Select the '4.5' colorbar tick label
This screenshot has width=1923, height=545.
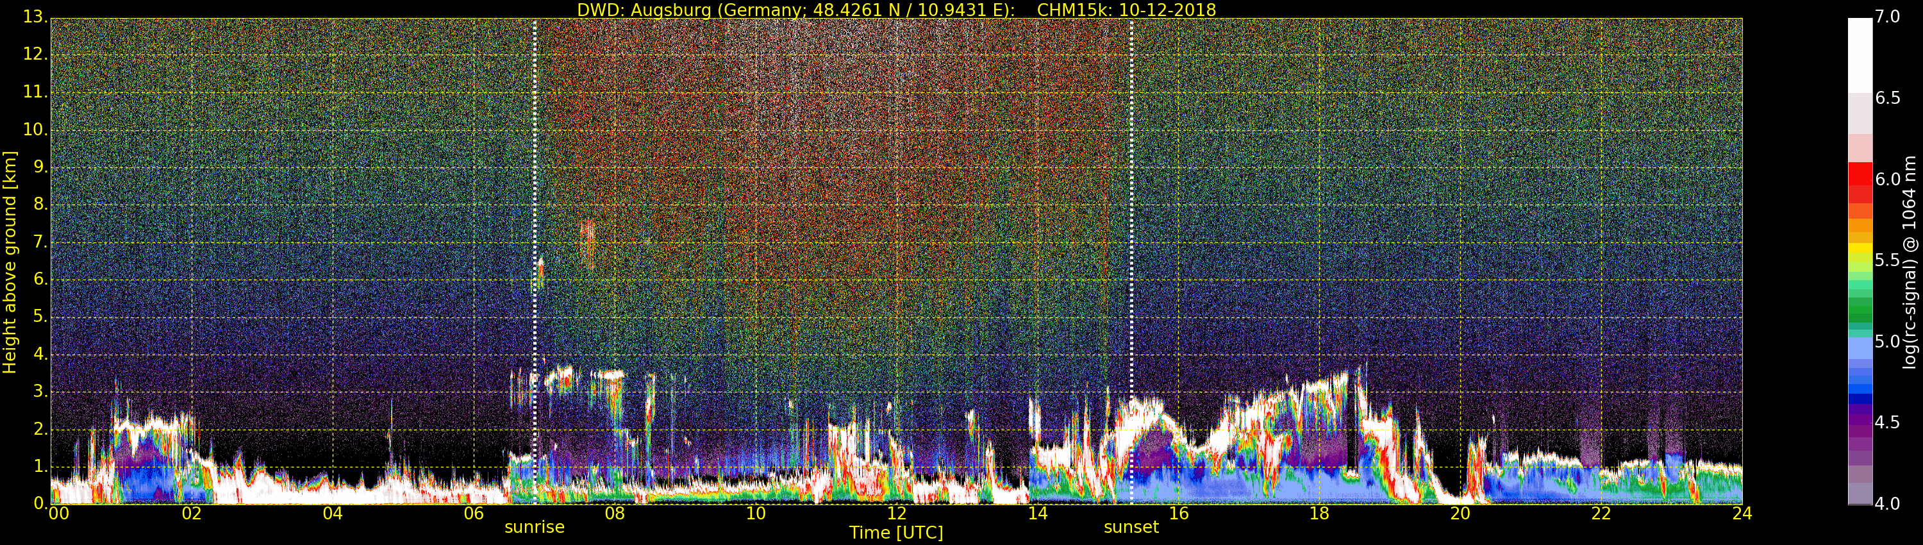coord(1887,423)
